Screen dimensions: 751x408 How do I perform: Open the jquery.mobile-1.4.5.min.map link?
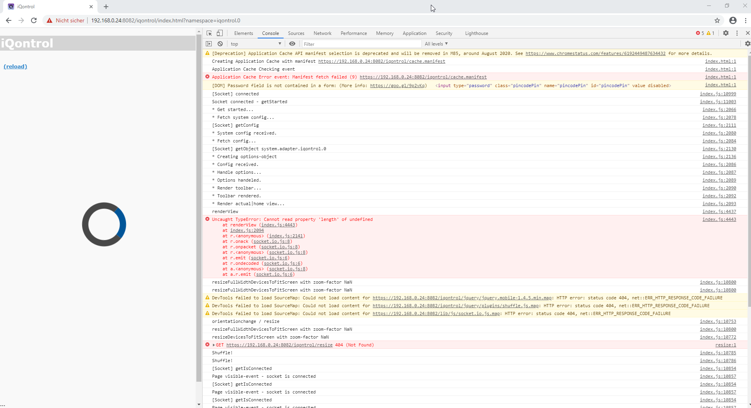pos(462,298)
